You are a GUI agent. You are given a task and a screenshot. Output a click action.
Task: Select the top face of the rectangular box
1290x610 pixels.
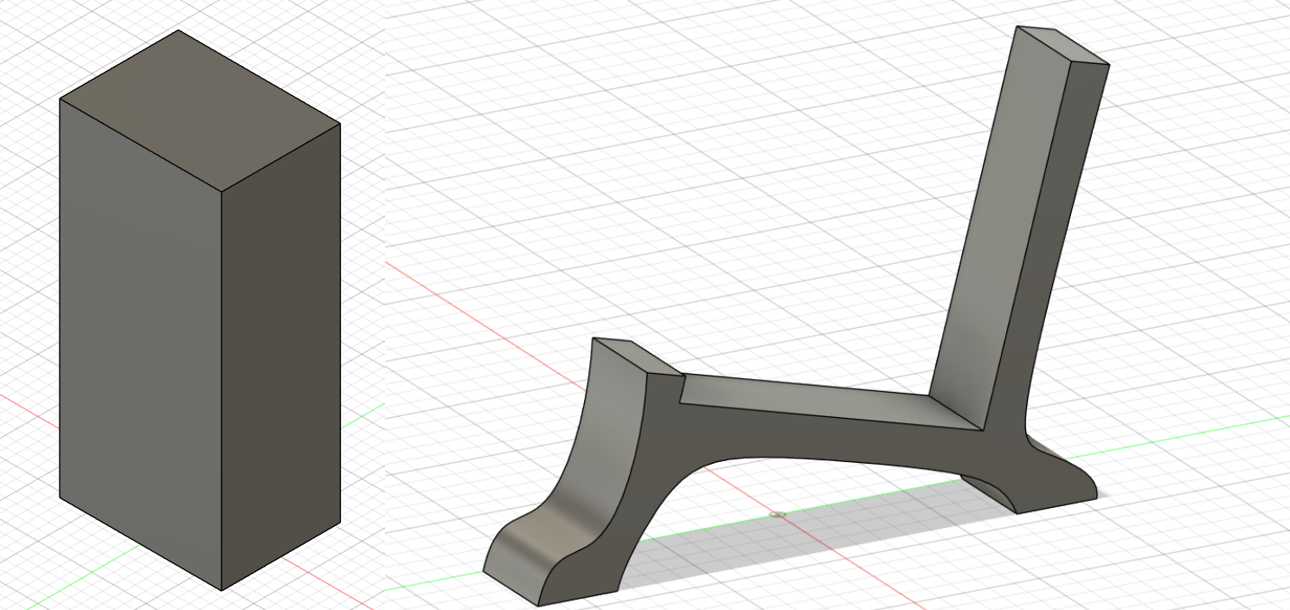199,110
